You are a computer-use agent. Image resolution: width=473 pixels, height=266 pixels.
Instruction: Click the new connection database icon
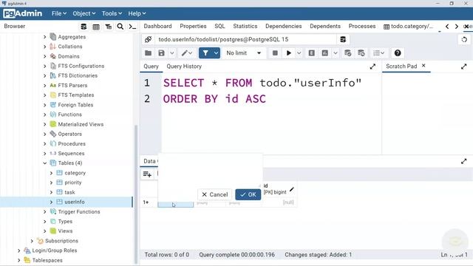tap(343, 39)
